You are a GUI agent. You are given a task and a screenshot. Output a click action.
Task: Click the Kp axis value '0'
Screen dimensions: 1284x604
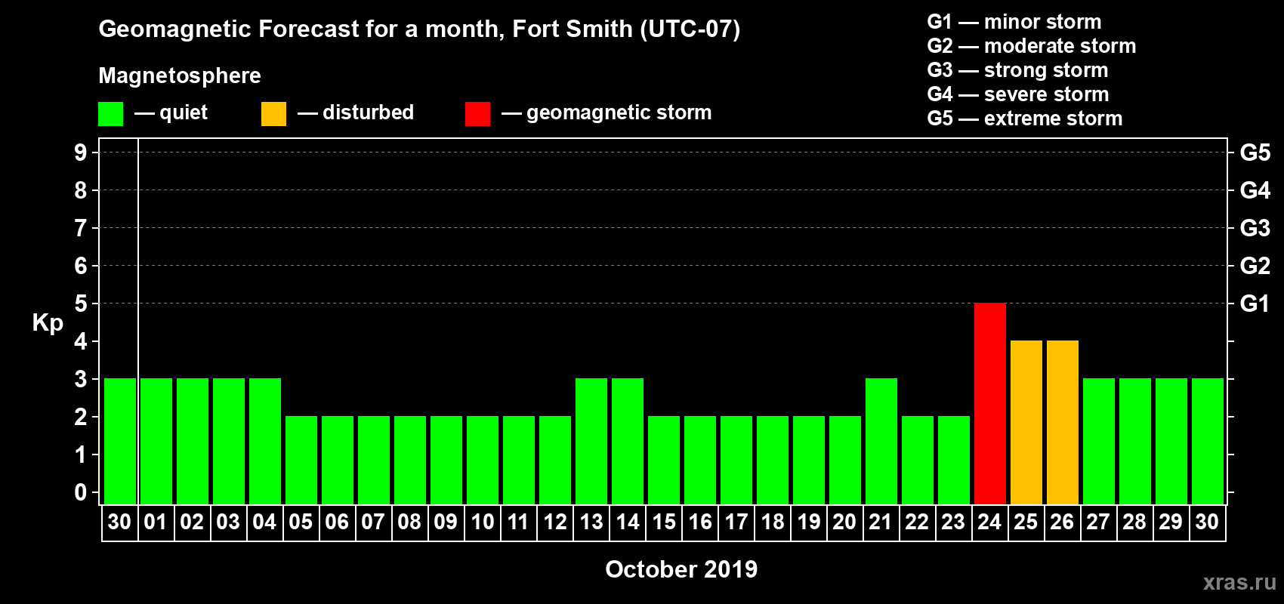click(81, 492)
